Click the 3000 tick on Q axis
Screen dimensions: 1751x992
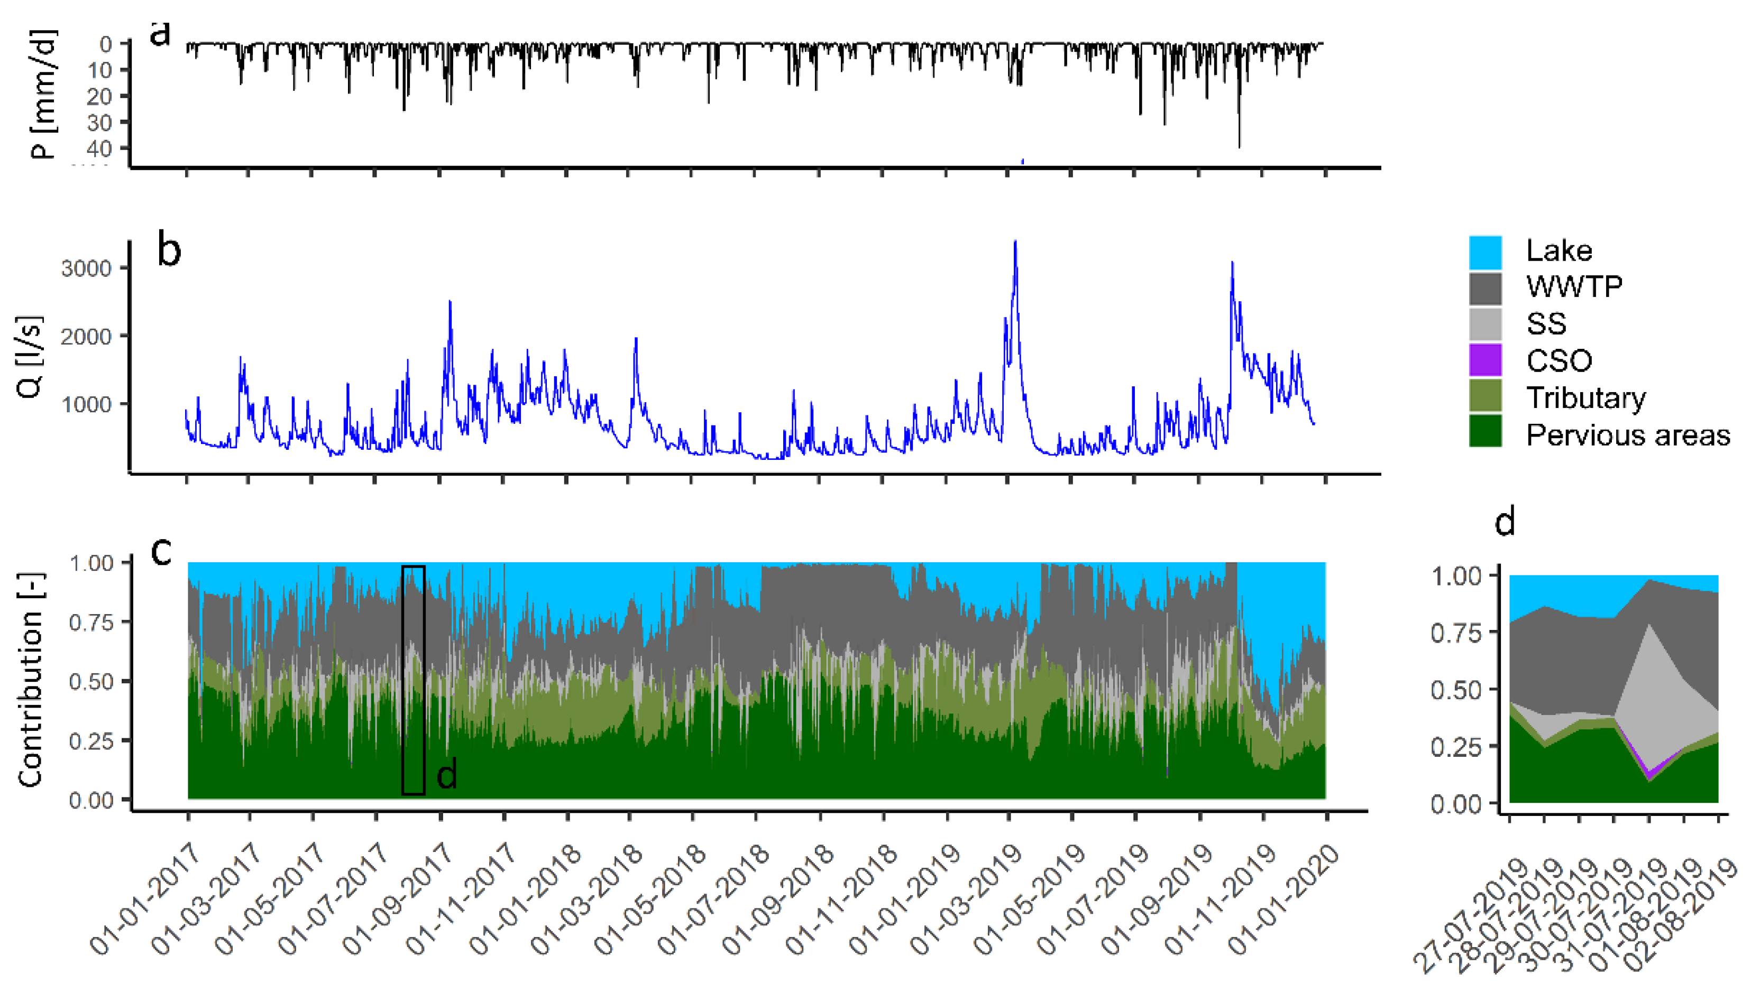[x=86, y=268]
